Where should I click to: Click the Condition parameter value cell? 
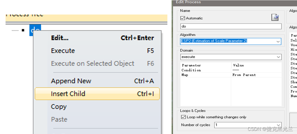tap(256, 70)
